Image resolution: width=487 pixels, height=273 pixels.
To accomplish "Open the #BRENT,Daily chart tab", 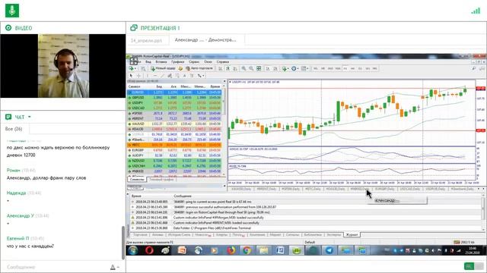I will 266,189.
